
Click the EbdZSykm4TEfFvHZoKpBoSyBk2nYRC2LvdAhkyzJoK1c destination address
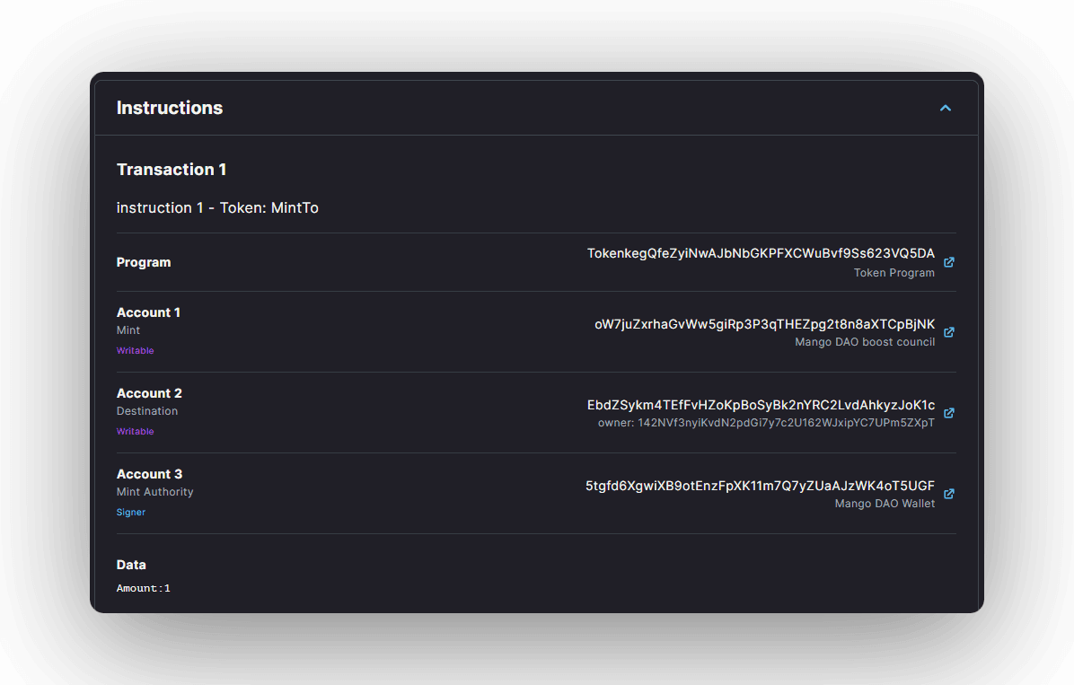click(761, 405)
